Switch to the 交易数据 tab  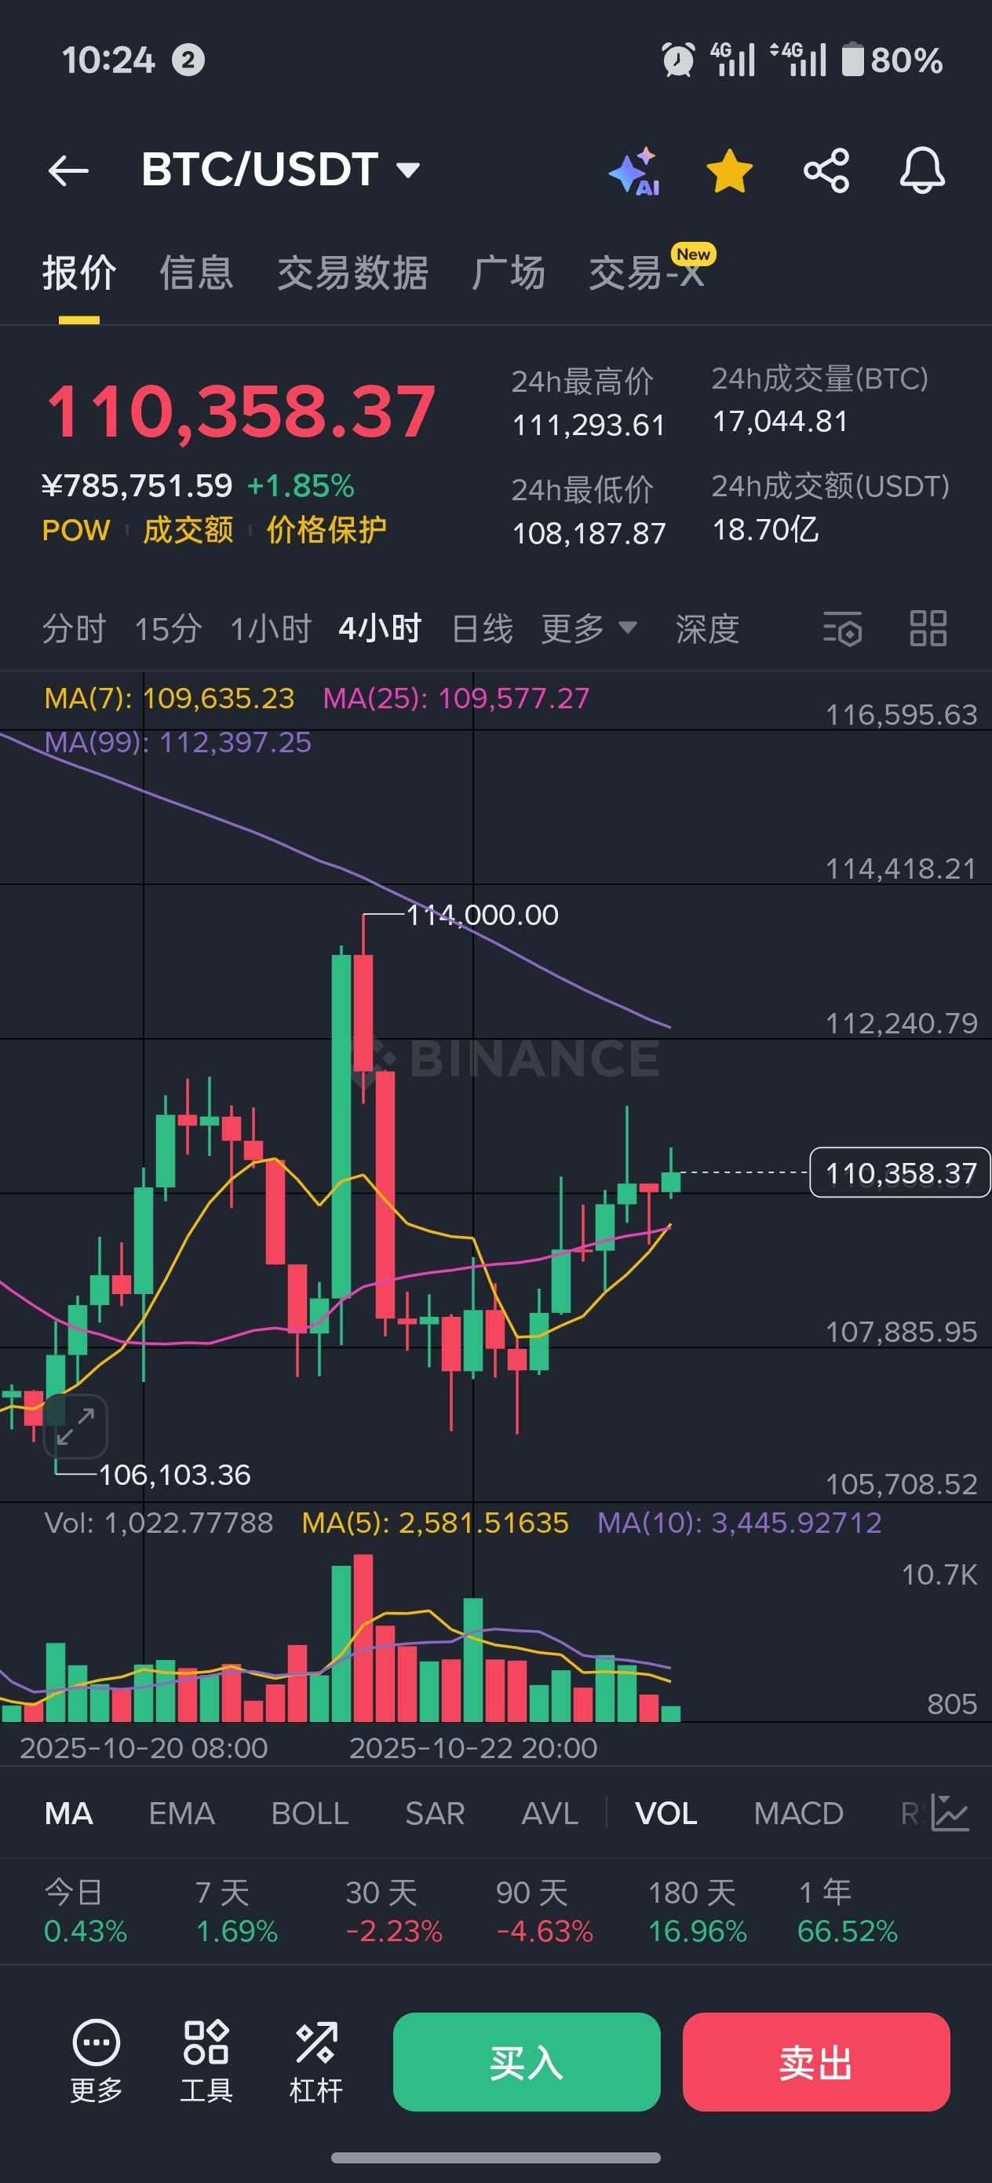click(352, 273)
